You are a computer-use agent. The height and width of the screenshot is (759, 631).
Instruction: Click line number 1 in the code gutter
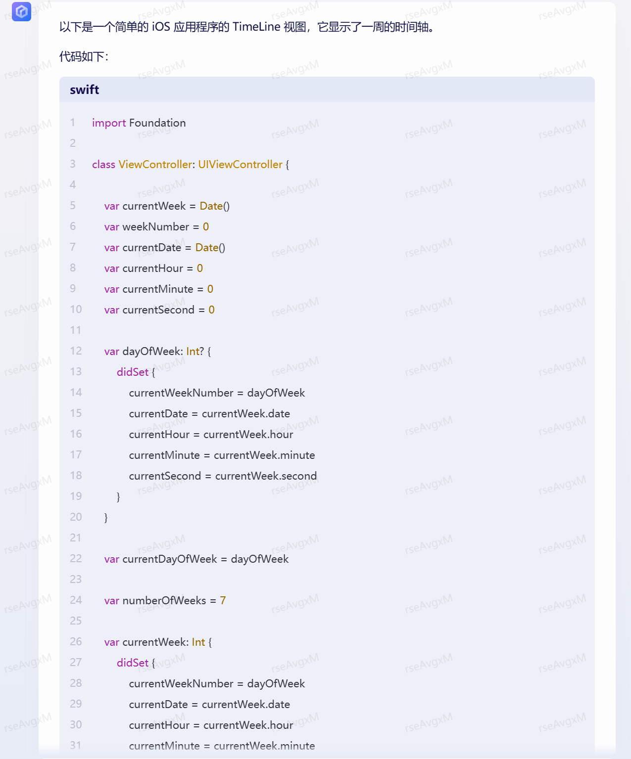pos(73,122)
